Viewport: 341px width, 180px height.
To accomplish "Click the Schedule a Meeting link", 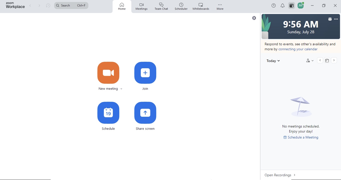I will tap(301, 137).
